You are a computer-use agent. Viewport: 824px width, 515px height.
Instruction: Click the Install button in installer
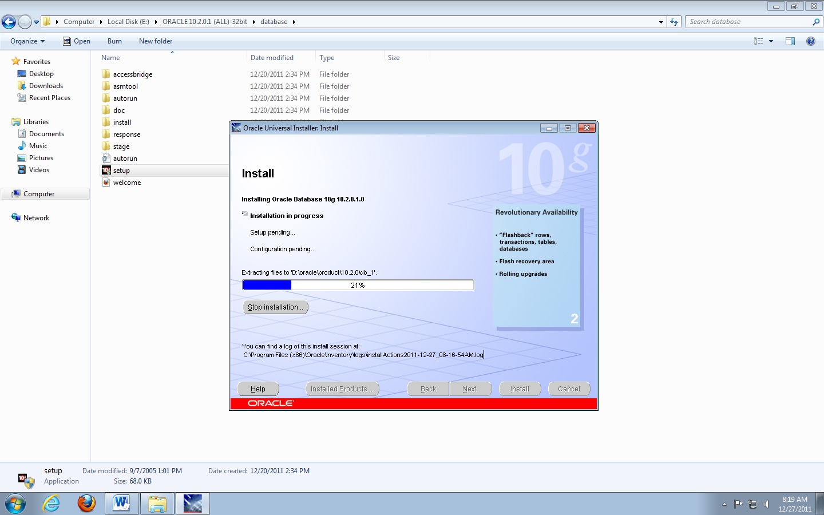[x=520, y=389]
